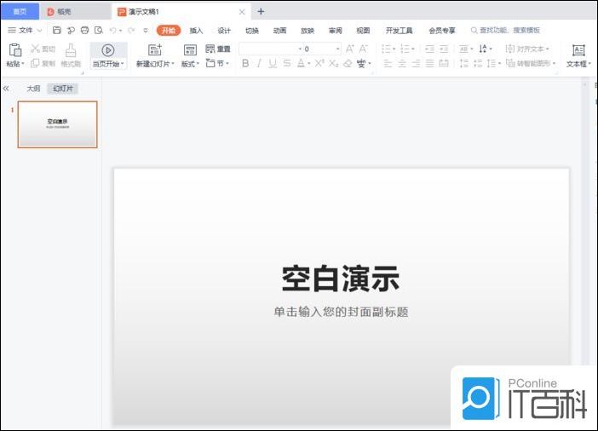598x431 pixels.
Task: Click the Format Painter brush icon
Action: point(71,50)
